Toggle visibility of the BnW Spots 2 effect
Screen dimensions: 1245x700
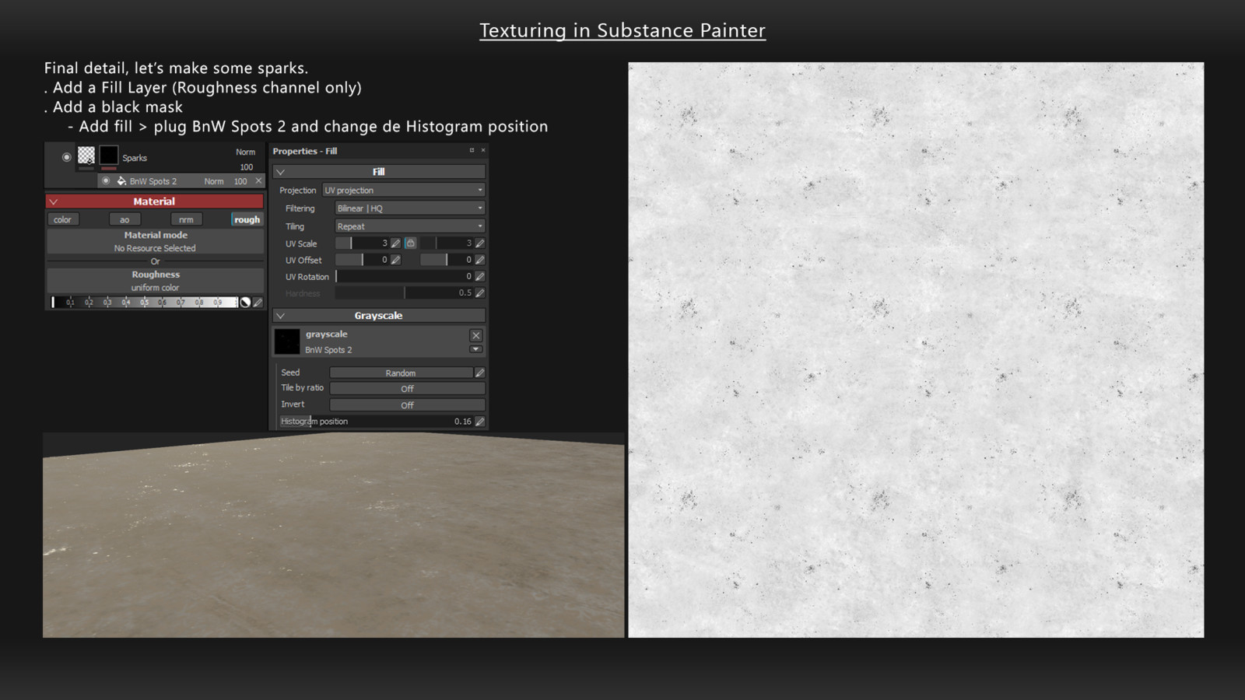(x=106, y=181)
